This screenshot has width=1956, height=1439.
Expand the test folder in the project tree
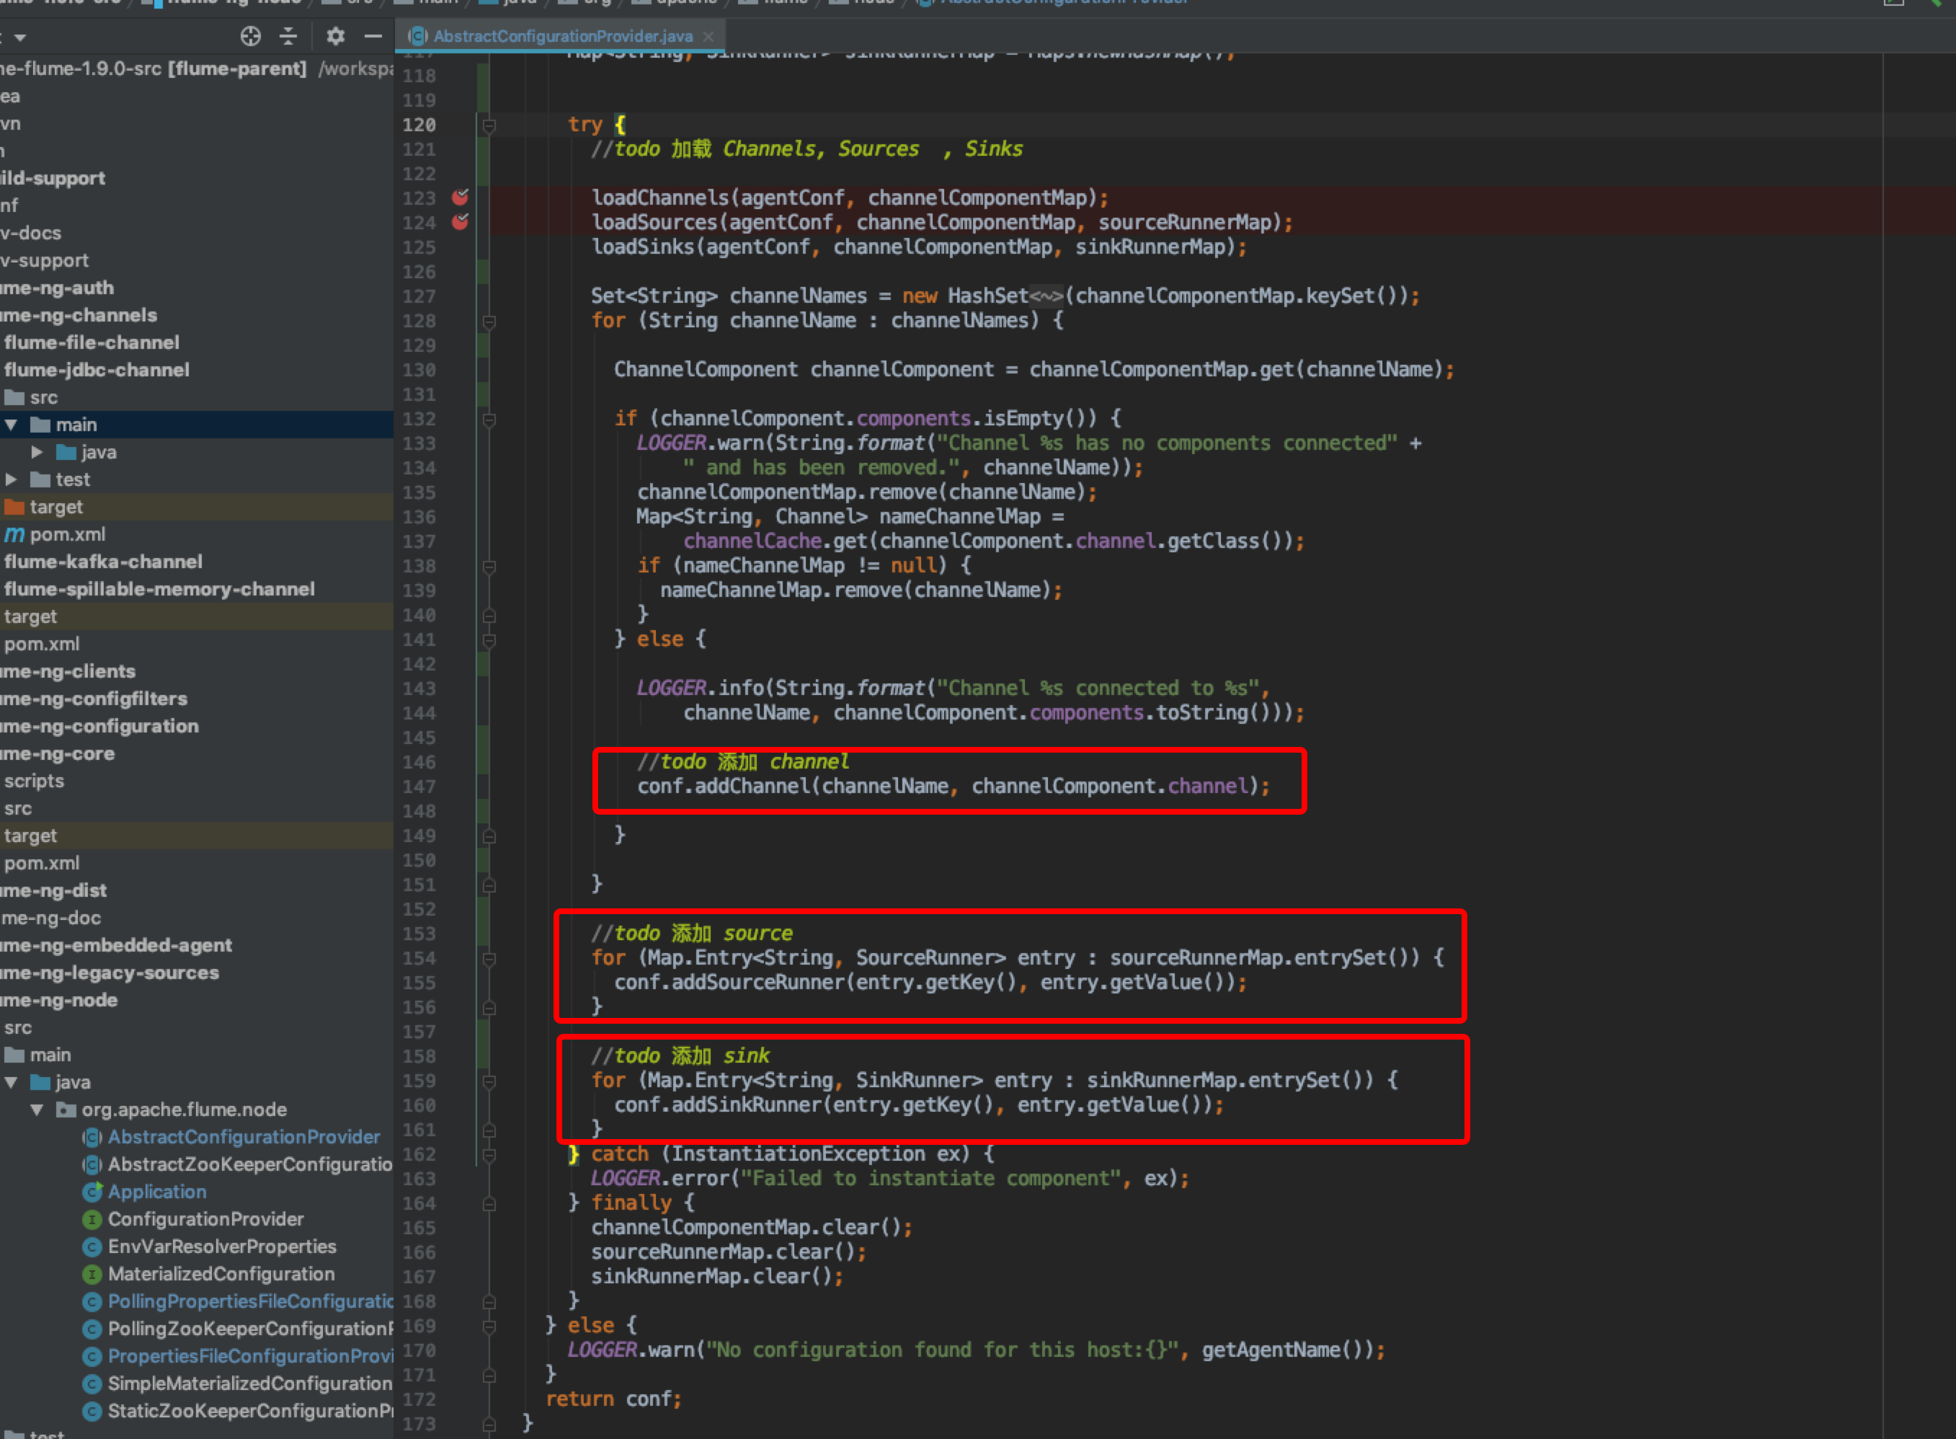[12, 479]
